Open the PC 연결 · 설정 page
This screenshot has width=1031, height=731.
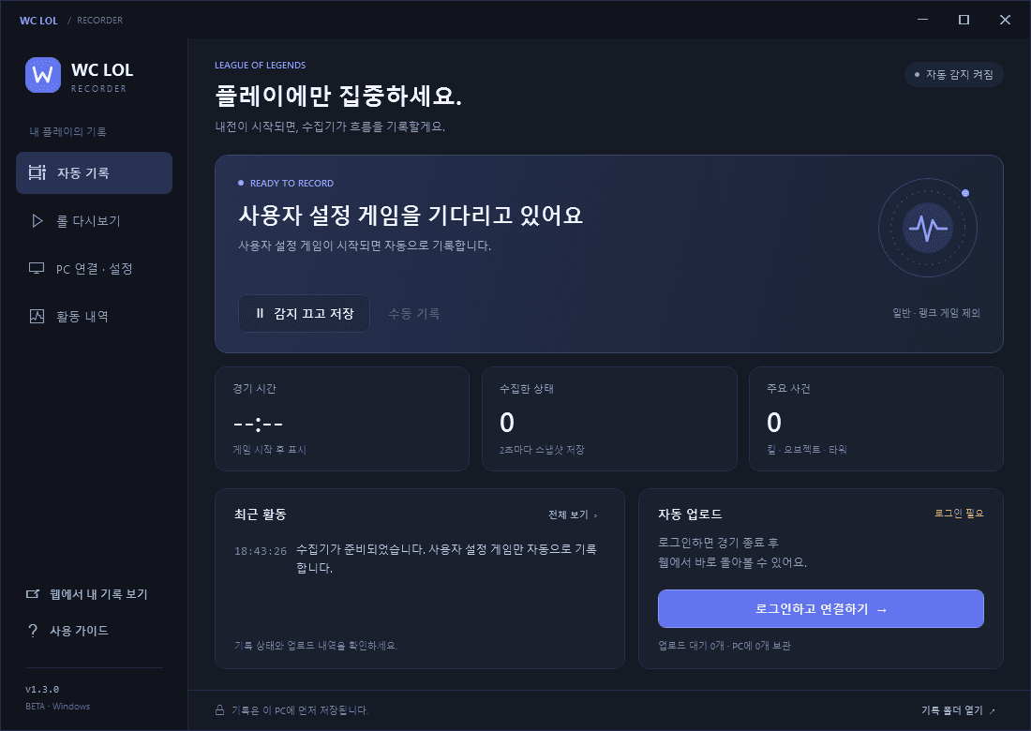coord(94,269)
